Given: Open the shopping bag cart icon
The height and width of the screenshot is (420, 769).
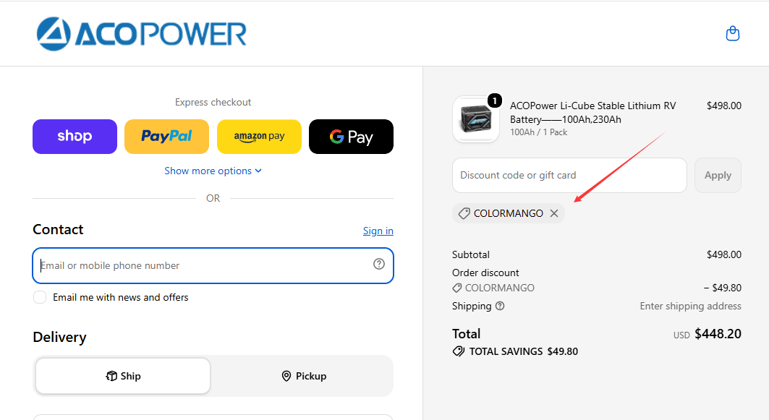Looking at the screenshot, I should [x=733, y=33].
